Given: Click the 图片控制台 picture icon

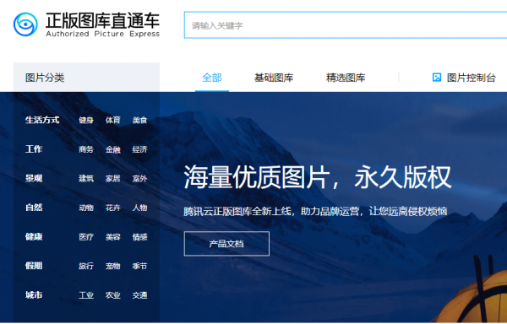Looking at the screenshot, I should click(x=437, y=78).
